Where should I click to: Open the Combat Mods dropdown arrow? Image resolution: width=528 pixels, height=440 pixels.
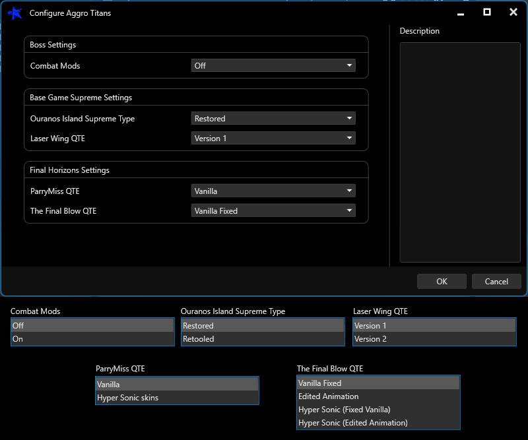coord(348,65)
